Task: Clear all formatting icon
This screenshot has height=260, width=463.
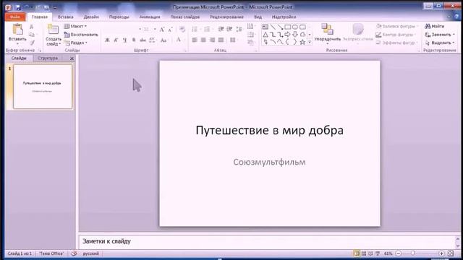Action: (x=182, y=29)
